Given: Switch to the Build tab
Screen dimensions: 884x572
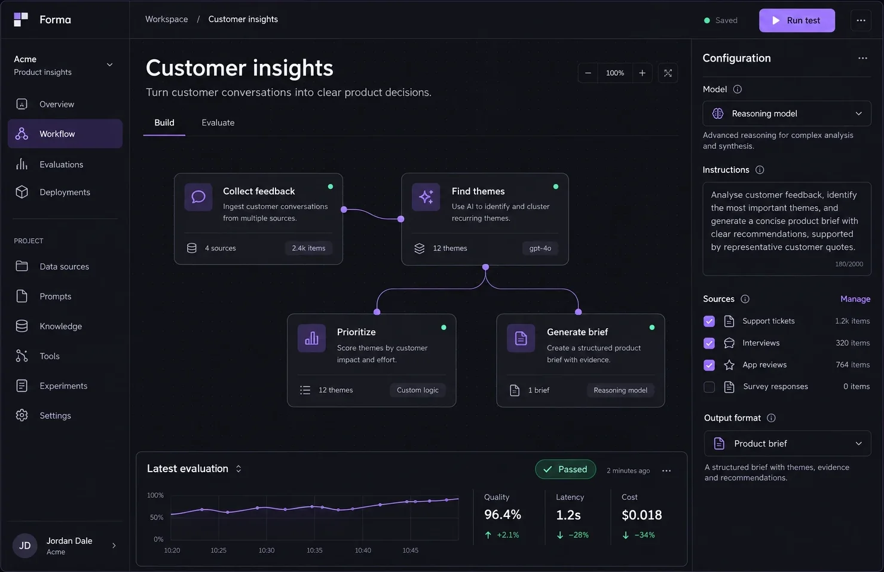Looking at the screenshot, I should (164, 123).
